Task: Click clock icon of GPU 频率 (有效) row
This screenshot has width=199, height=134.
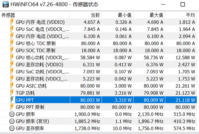Action: coord(12,121)
